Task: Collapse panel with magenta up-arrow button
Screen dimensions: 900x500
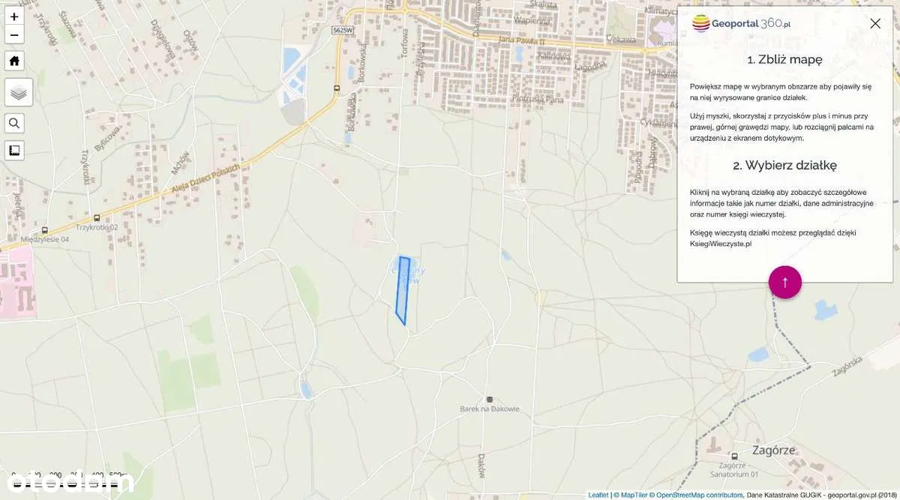Action: pos(784,282)
